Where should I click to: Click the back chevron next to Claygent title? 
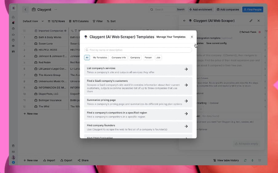(25, 10)
